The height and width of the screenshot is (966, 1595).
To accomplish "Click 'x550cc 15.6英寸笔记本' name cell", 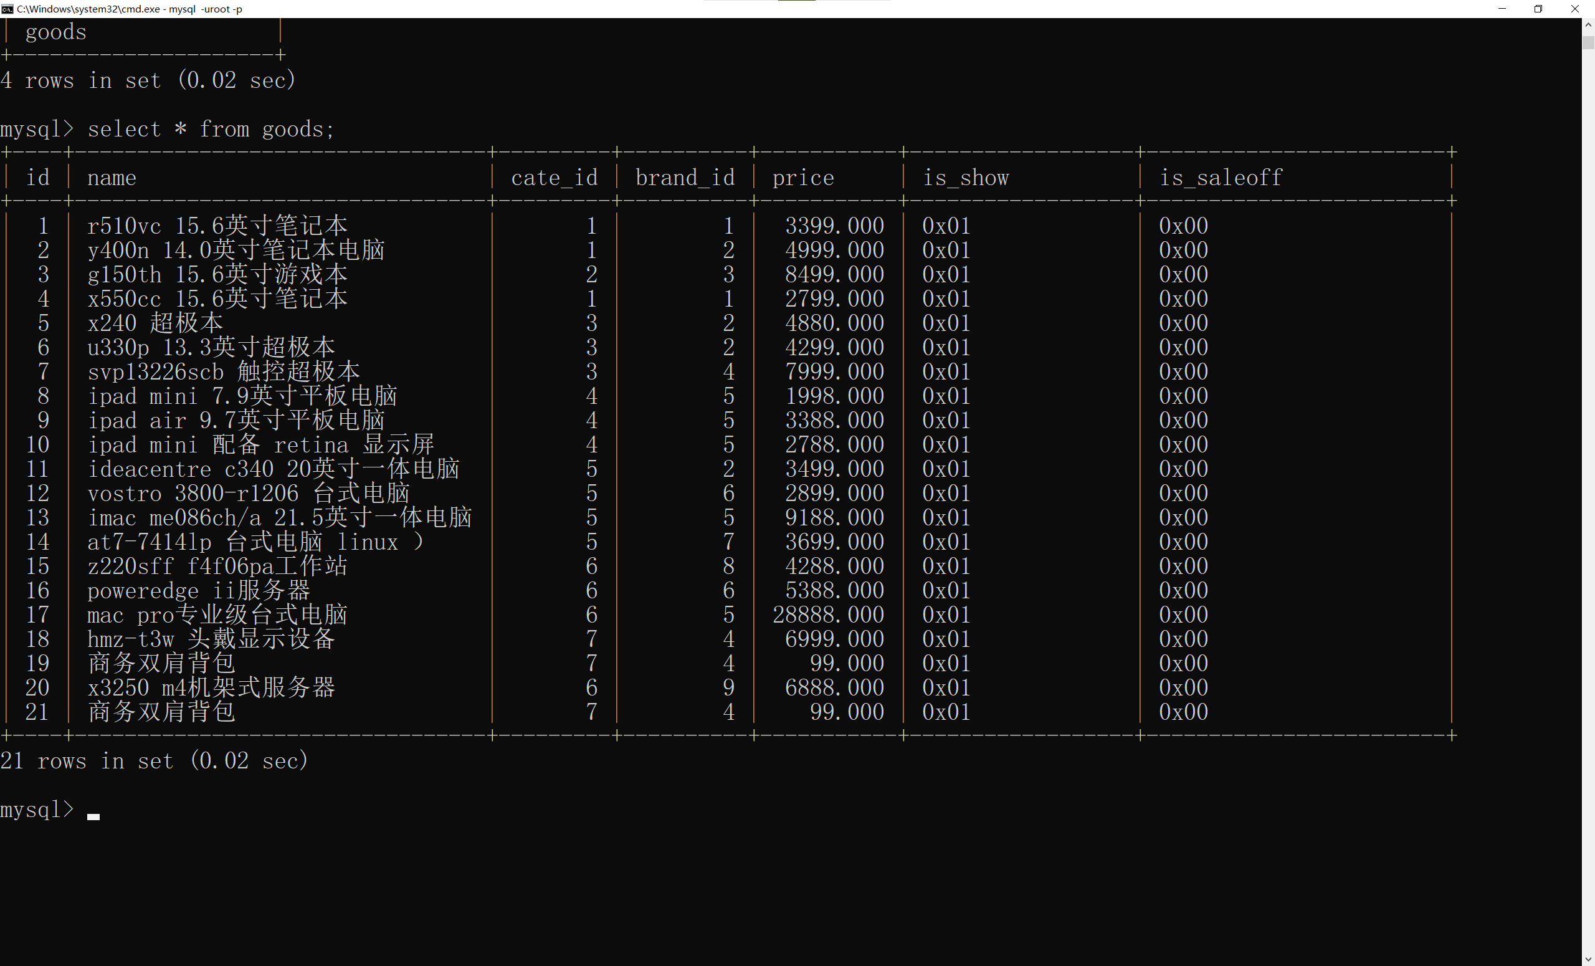I will pos(217,299).
